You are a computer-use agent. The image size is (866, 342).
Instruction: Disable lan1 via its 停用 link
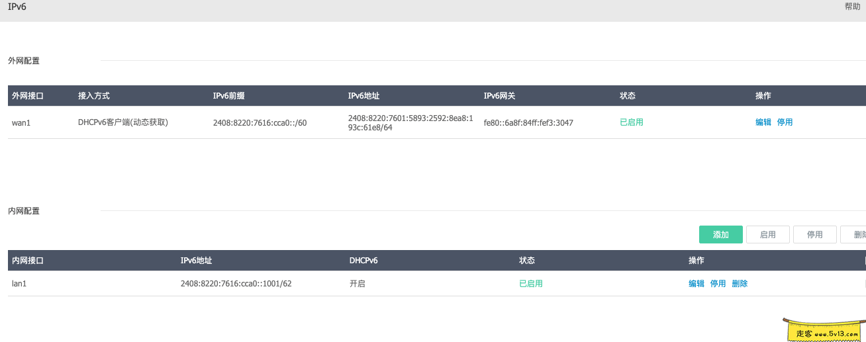718,284
